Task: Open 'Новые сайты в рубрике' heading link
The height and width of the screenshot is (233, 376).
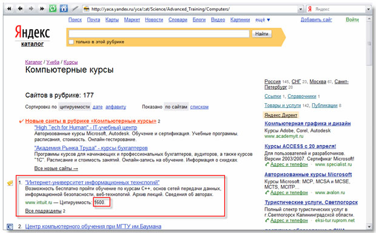Action: pos(90,121)
